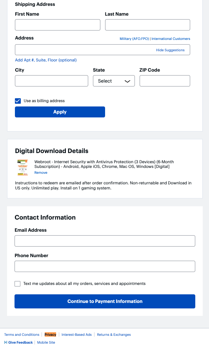Click the Email Address field
The width and height of the screenshot is (209, 346).
click(x=105, y=241)
